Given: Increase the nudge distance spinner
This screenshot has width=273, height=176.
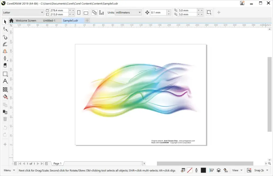Looking at the screenshot, I should [x=169, y=11].
